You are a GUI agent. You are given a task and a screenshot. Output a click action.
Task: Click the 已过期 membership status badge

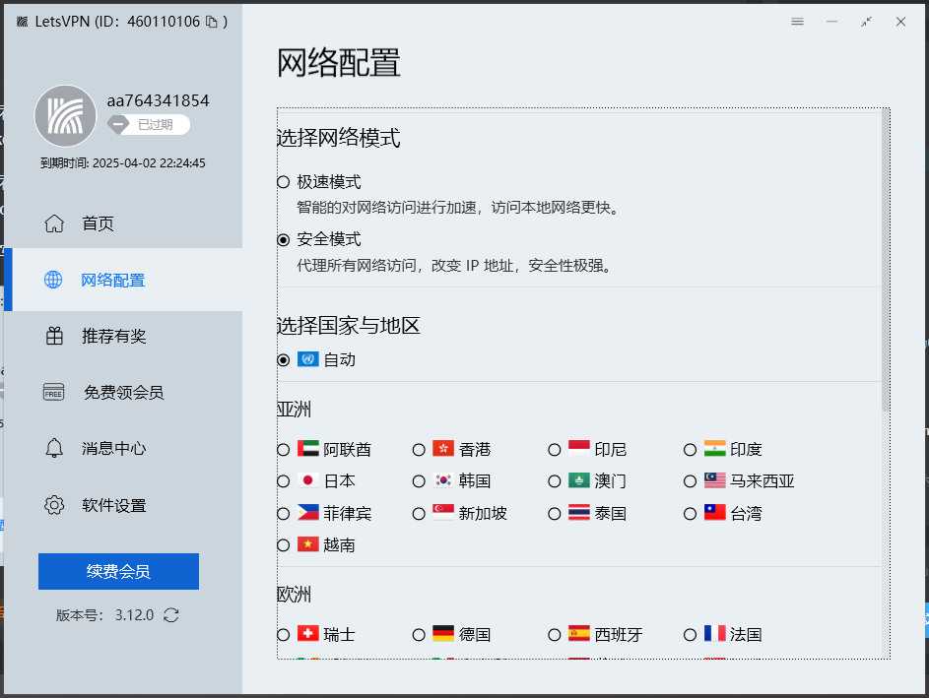149,125
